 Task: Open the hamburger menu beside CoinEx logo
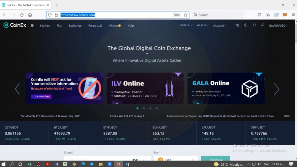(32, 25)
